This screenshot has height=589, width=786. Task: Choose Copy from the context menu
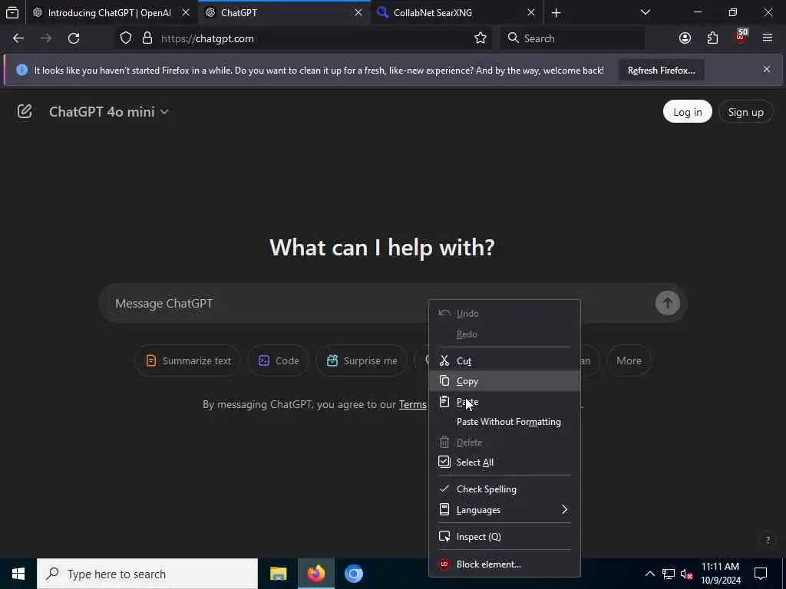point(505,381)
